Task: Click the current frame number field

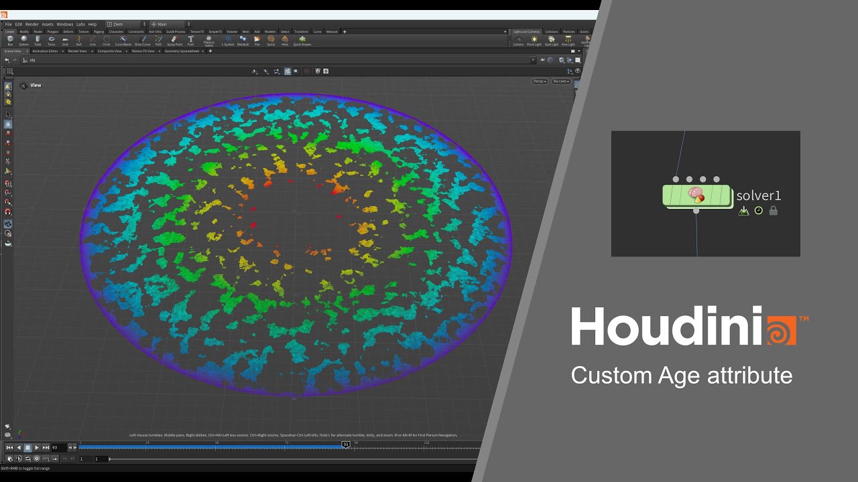Action: [x=58, y=447]
